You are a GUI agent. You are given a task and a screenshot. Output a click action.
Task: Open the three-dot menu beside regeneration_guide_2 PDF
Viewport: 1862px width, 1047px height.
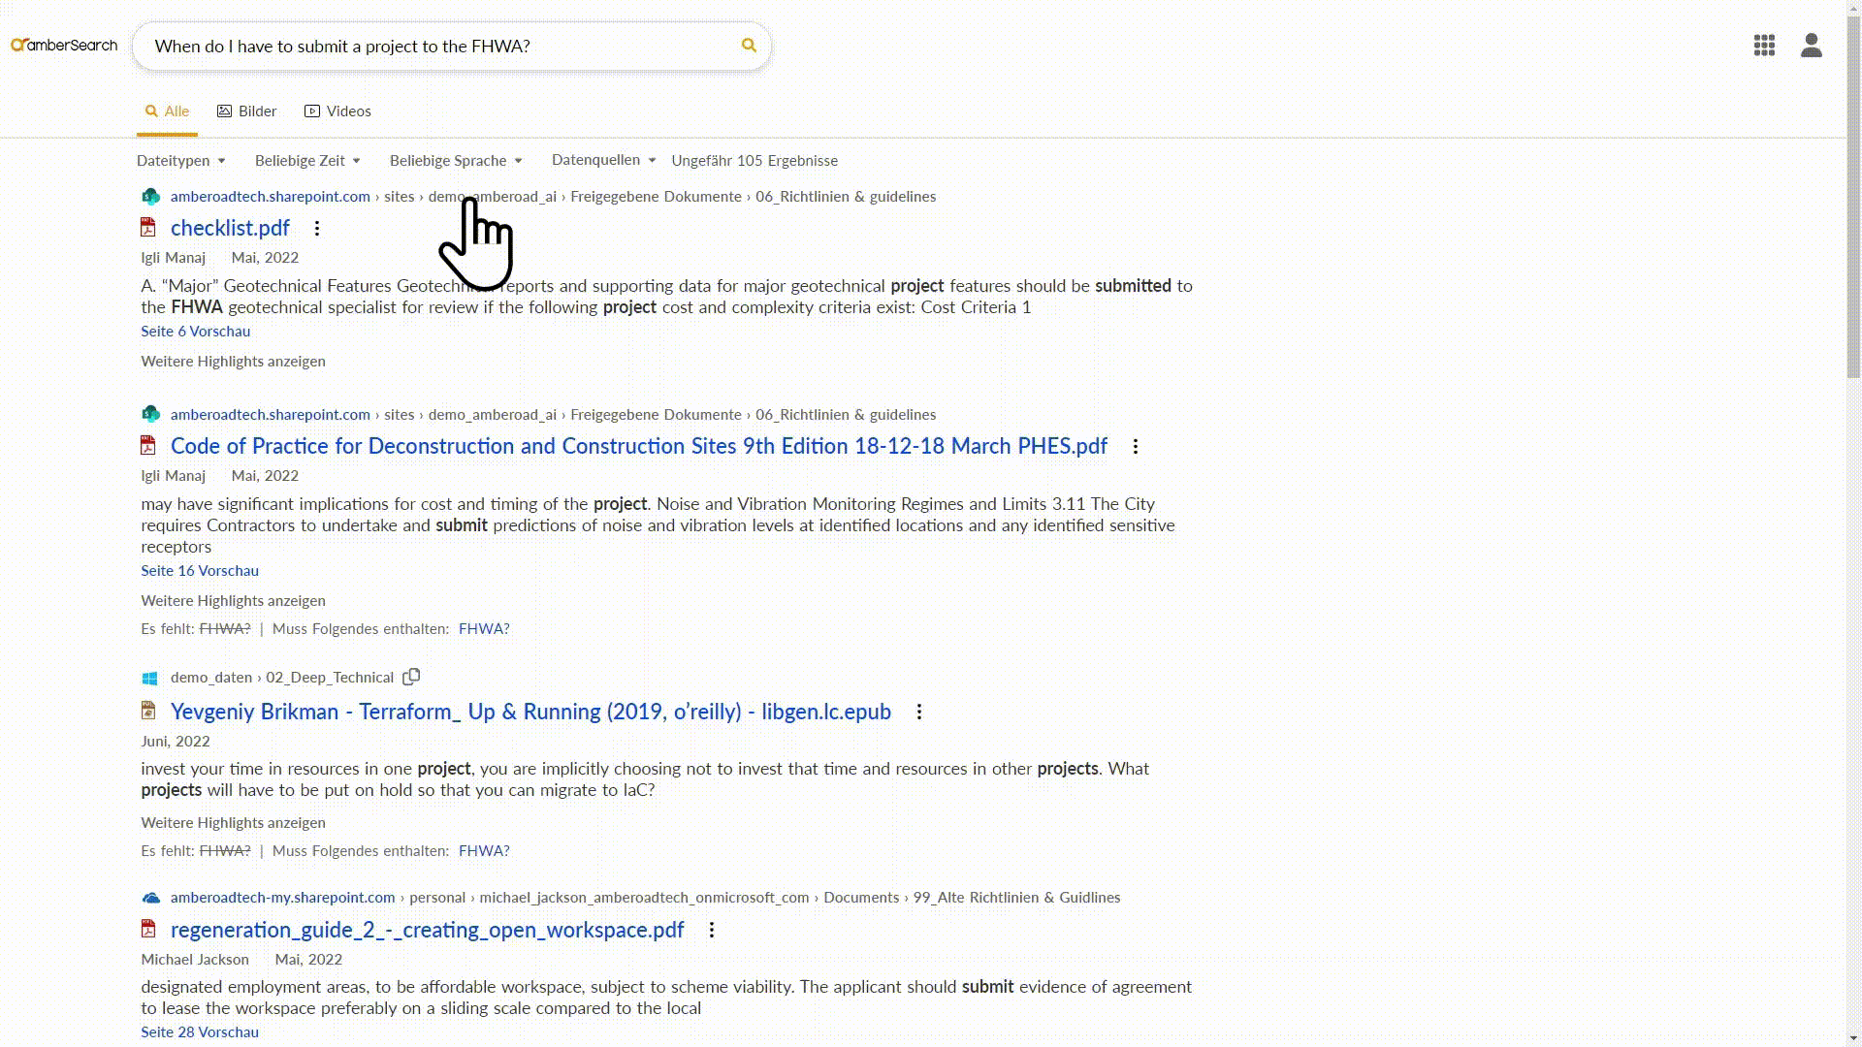(x=712, y=930)
